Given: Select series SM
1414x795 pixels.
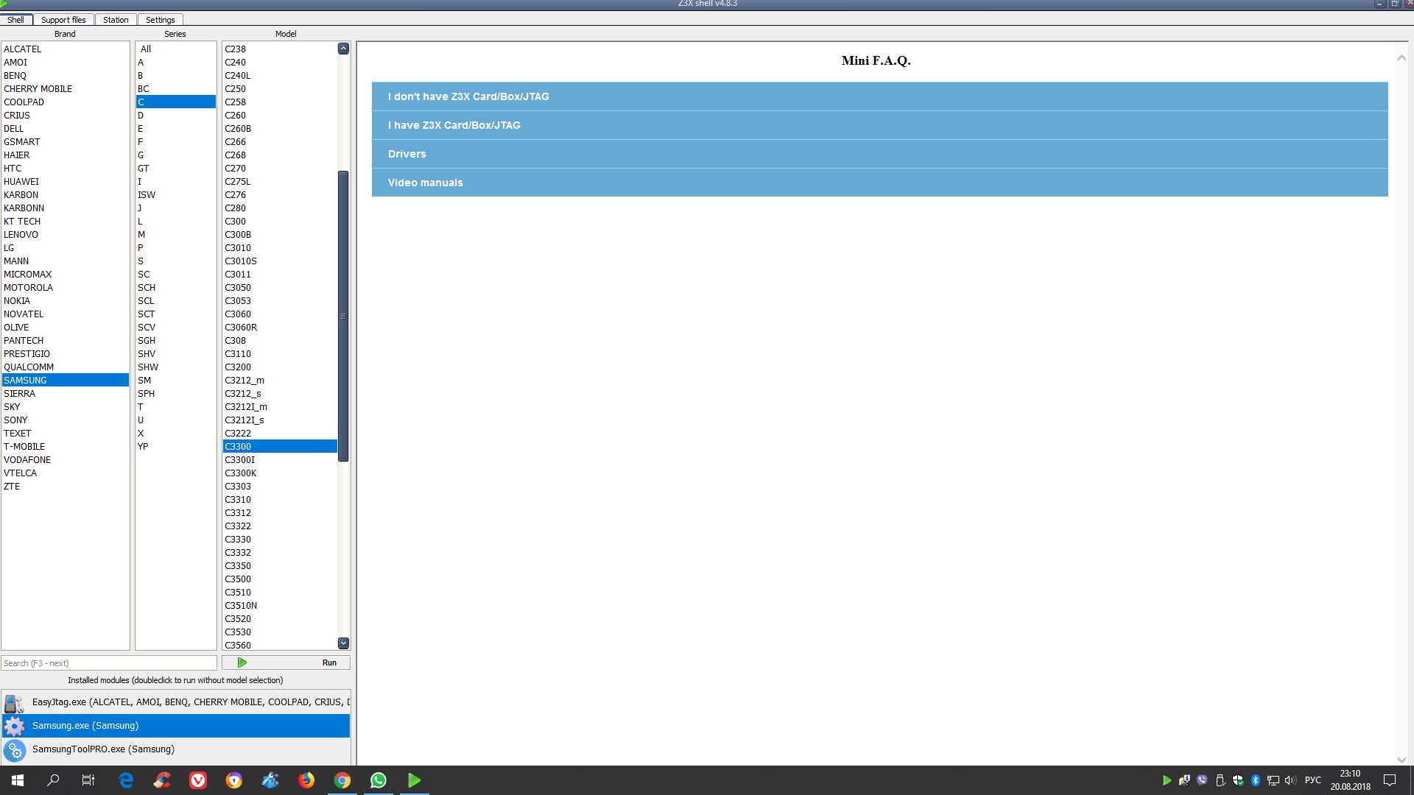Looking at the screenshot, I should 176,381.
